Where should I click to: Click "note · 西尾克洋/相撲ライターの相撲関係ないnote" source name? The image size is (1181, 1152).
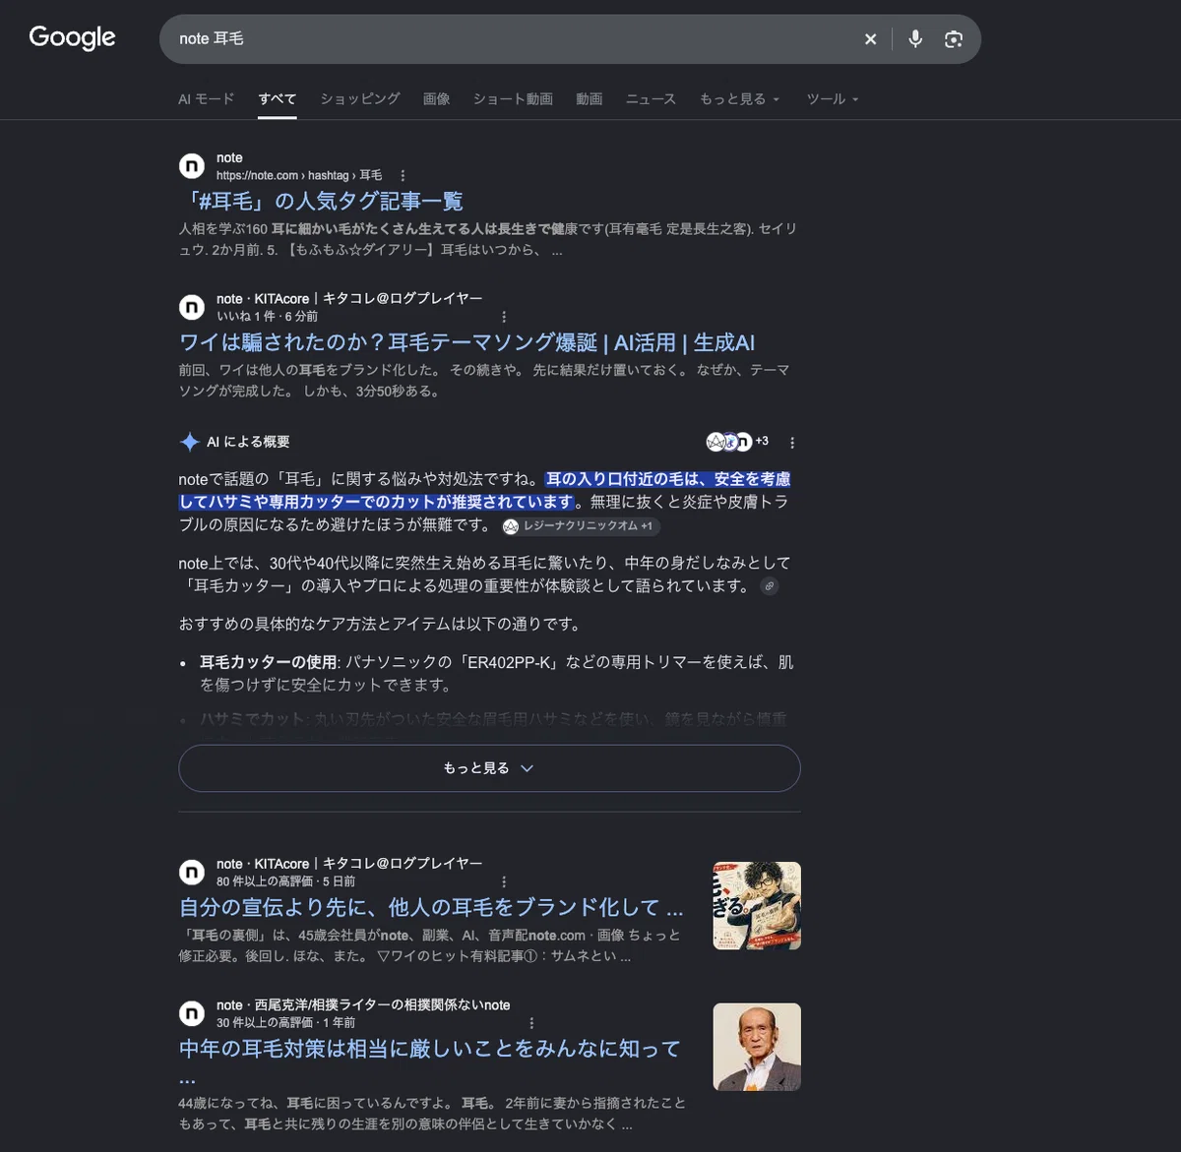tap(363, 1004)
